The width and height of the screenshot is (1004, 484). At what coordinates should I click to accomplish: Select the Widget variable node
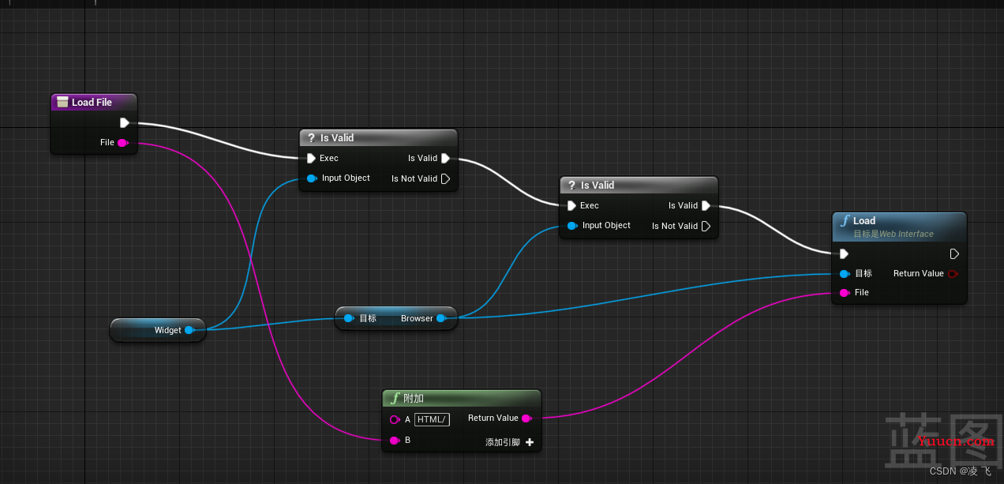point(158,330)
